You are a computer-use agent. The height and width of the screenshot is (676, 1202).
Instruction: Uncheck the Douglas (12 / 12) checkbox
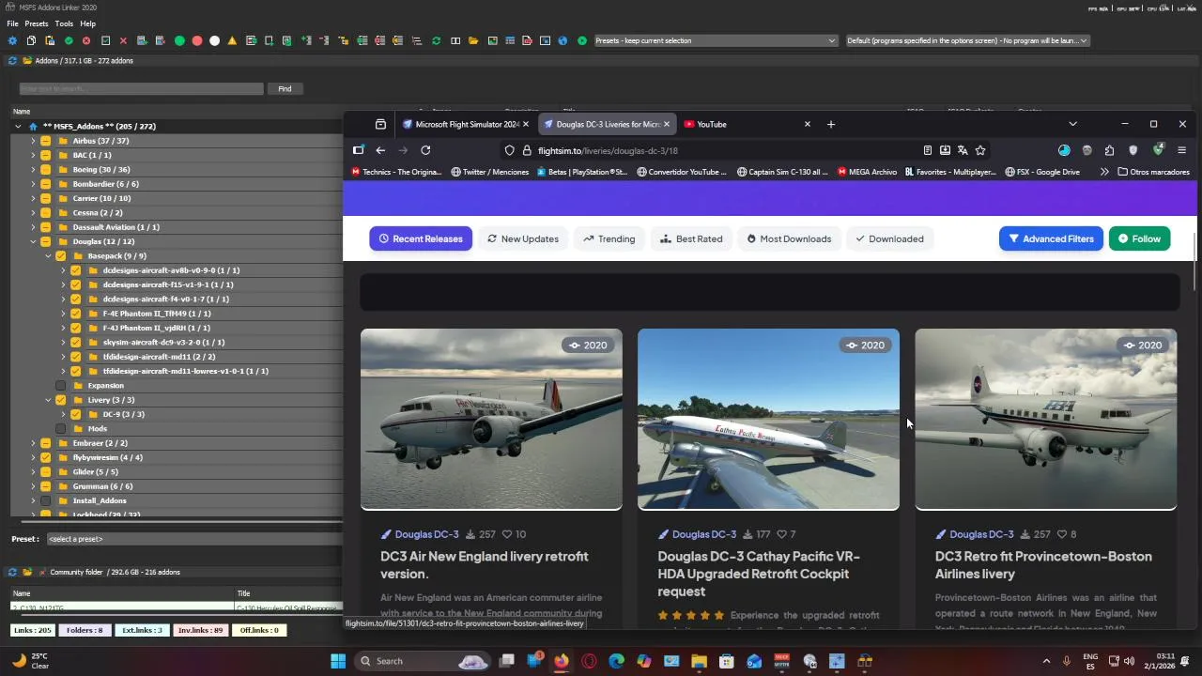45,241
